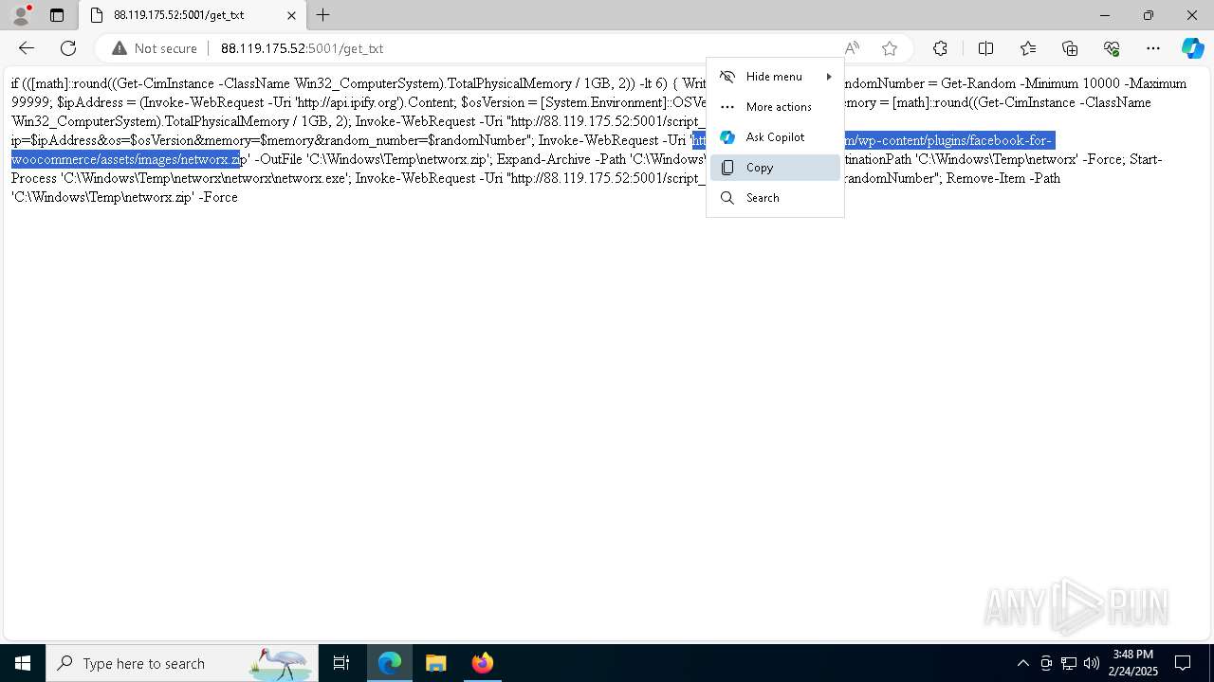Click the text 'Remove-Item -Path'
Viewport: 1214px width, 682px height.
click(x=1003, y=178)
